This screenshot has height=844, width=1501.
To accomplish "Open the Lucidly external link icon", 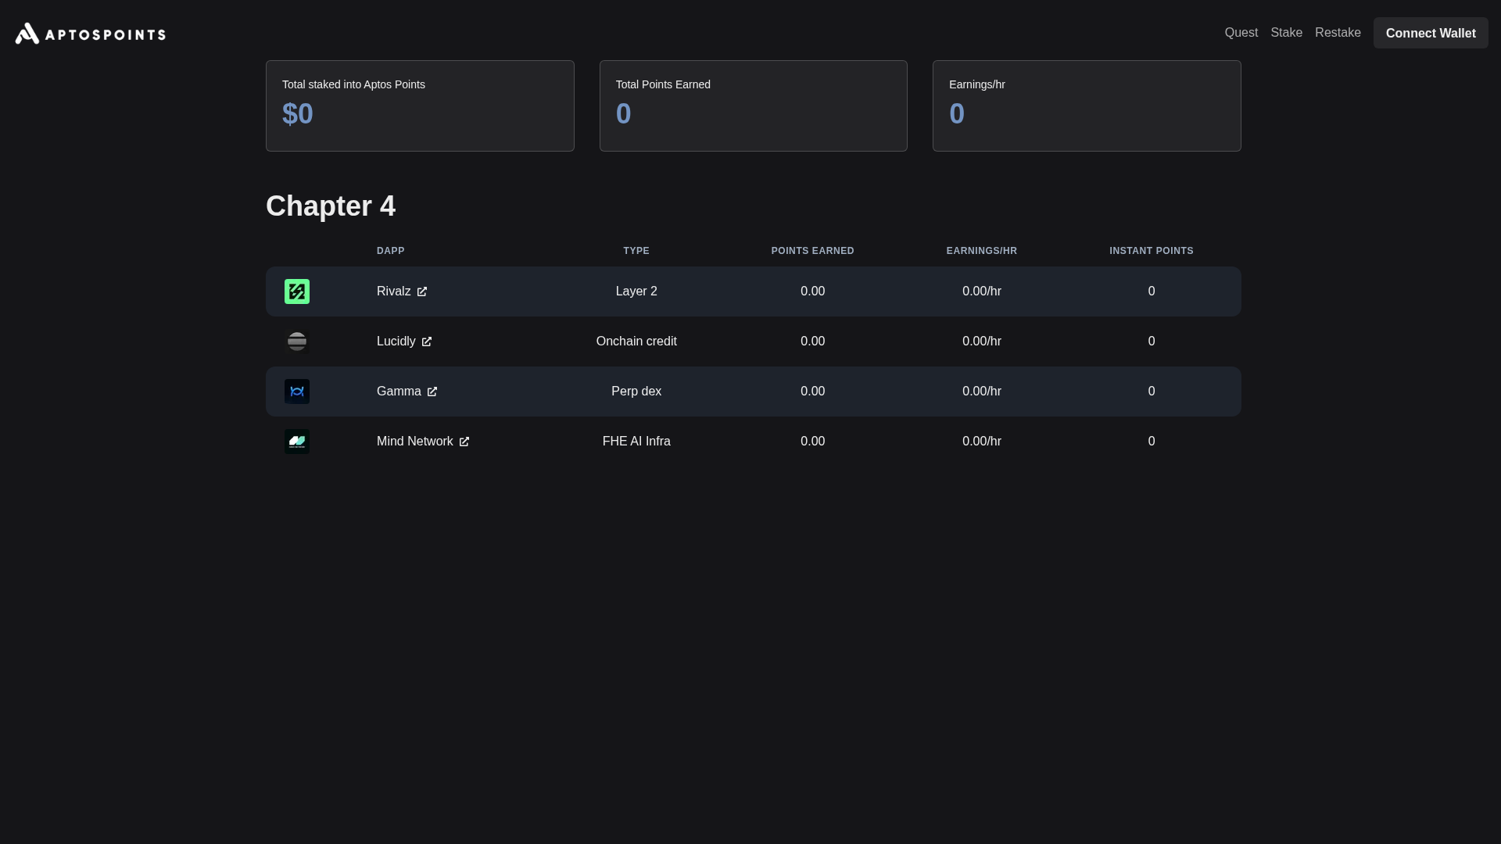I will 427,342.
